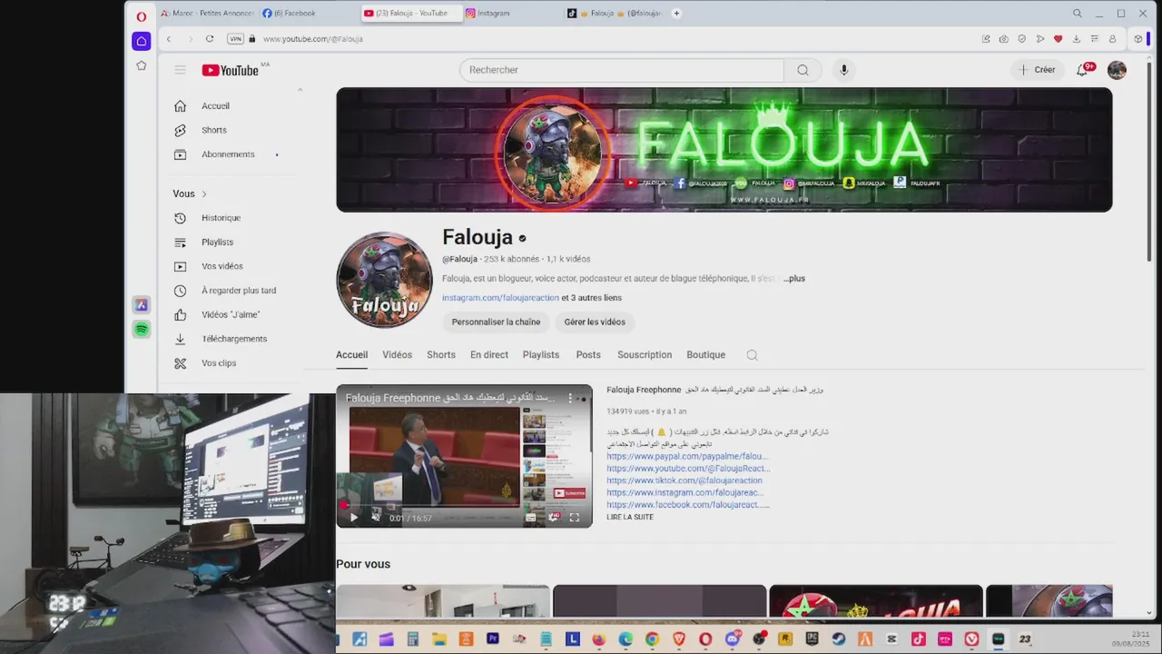The height and width of the screenshot is (654, 1162).
Task: Open the En direct channel tab
Action: [x=489, y=355]
